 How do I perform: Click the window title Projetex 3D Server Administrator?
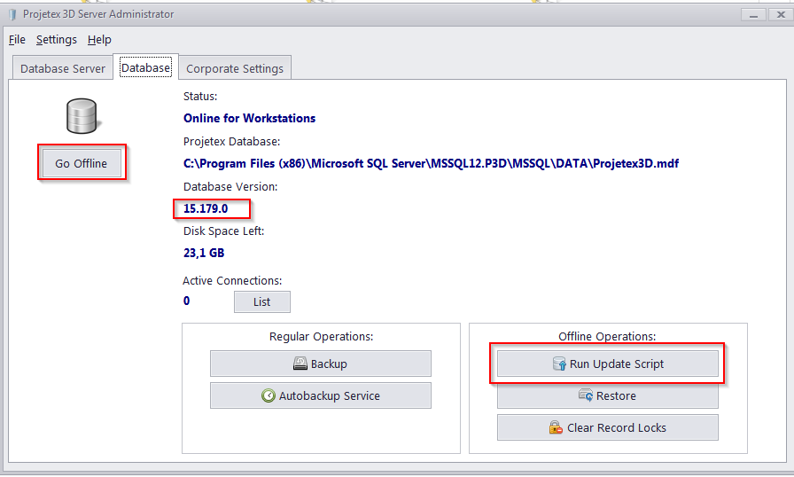pyautogui.click(x=98, y=14)
